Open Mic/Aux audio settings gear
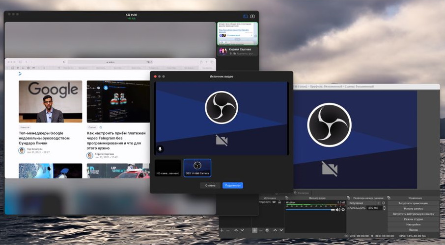The height and width of the screenshot is (245, 445). (x=343, y=210)
